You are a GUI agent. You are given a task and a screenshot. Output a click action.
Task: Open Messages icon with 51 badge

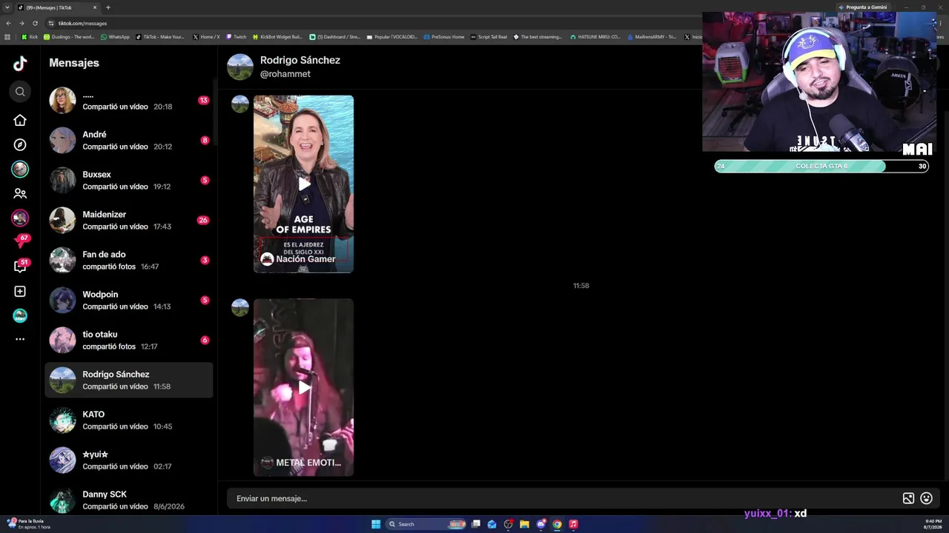(20, 266)
